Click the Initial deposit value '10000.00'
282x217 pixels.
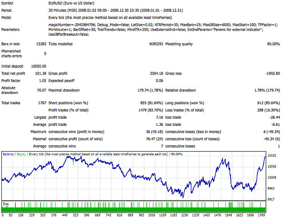[39, 66]
